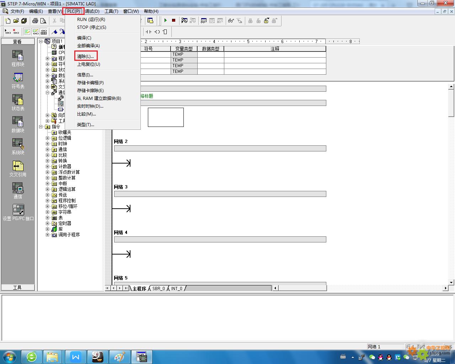Select 收藏夹 in instruction tree

(65, 132)
